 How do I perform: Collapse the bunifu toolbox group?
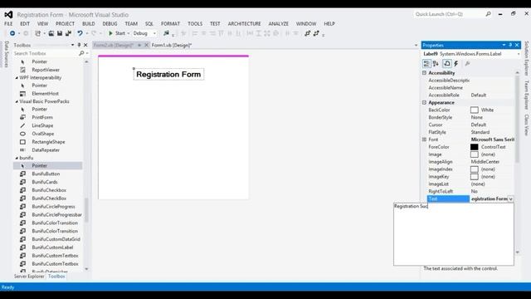(x=17, y=158)
